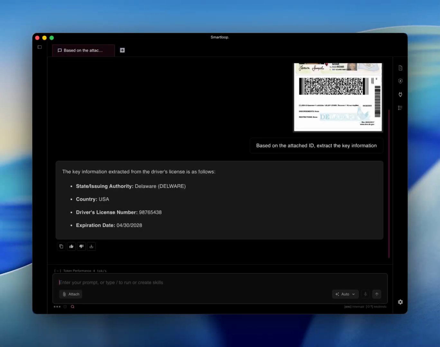Open the task list icon in right sidebar

(x=400, y=108)
